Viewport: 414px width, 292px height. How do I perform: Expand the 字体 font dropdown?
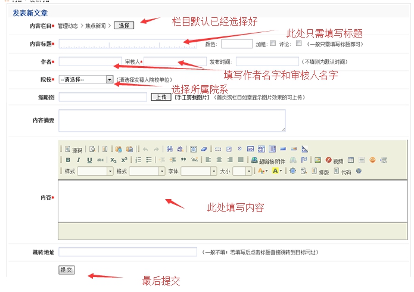(213, 171)
